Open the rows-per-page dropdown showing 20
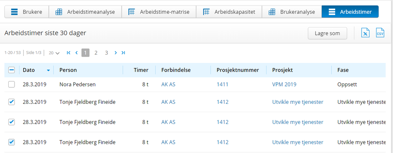 pyautogui.click(x=54, y=53)
